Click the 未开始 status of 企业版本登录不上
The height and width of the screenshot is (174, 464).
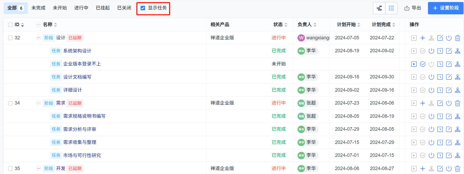point(279,64)
